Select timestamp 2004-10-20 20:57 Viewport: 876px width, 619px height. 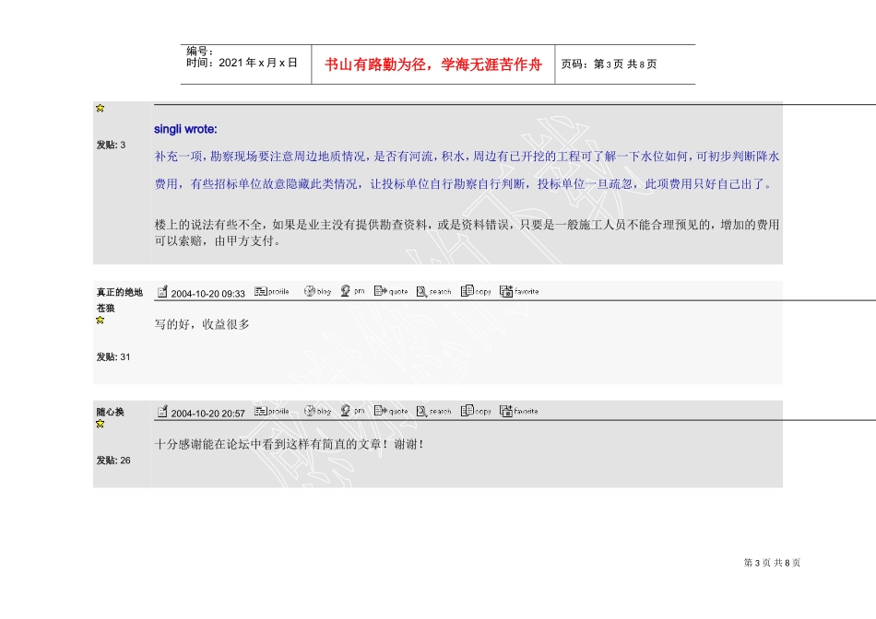tap(207, 414)
